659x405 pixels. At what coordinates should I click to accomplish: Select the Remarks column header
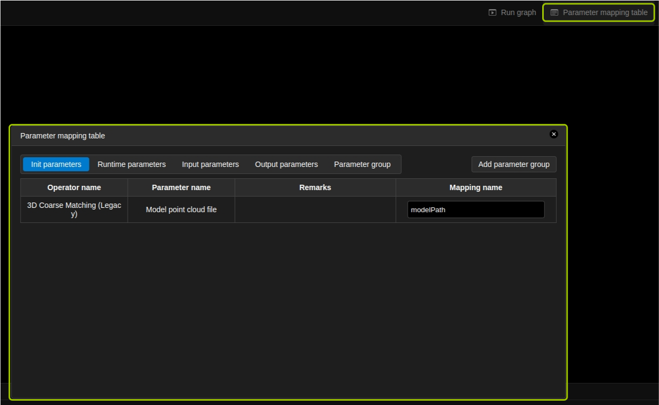point(315,187)
